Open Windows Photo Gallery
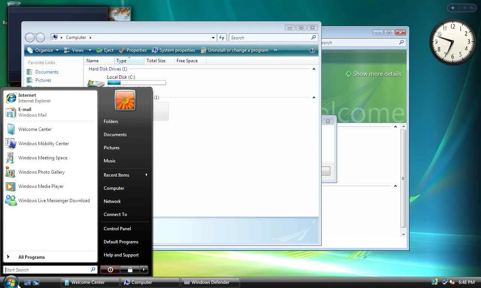481x288 pixels. point(50,172)
